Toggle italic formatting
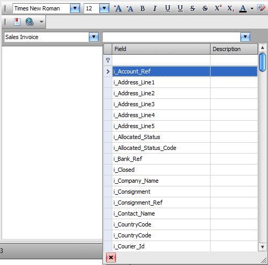 [155, 8]
